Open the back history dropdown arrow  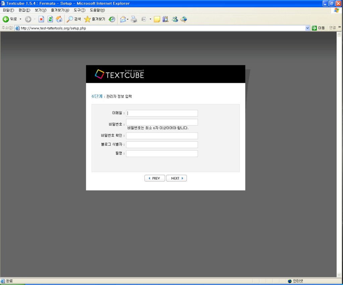tap(20, 19)
